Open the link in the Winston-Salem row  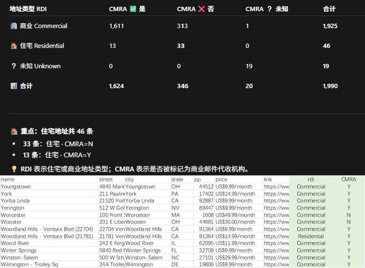point(276,257)
